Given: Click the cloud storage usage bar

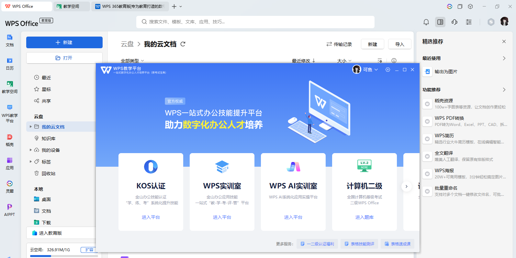Looking at the screenshot, I should pyautogui.click(x=64, y=256).
